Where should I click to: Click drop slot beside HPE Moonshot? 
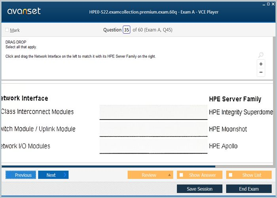coord(154,129)
